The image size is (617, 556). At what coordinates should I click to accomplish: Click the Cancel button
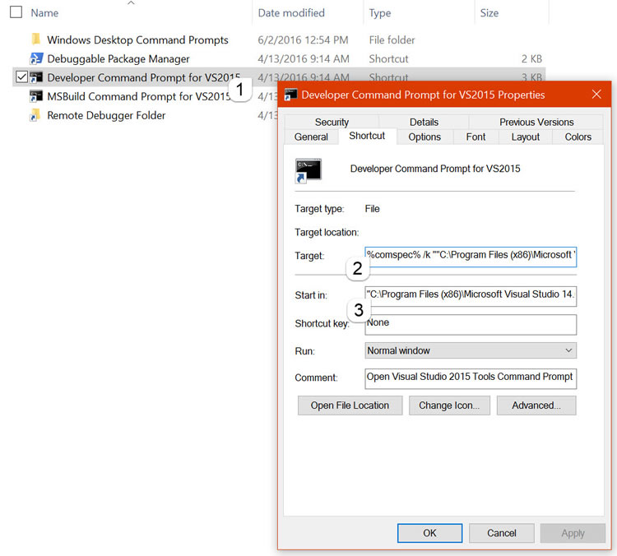coord(501,533)
